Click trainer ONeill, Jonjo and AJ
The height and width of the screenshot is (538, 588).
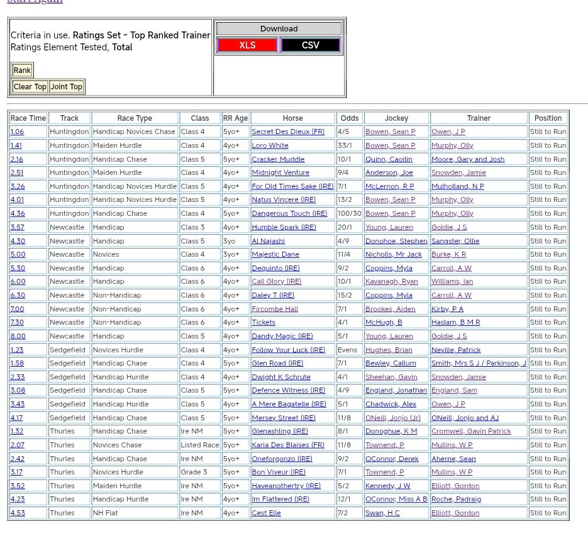pyautogui.click(x=465, y=418)
